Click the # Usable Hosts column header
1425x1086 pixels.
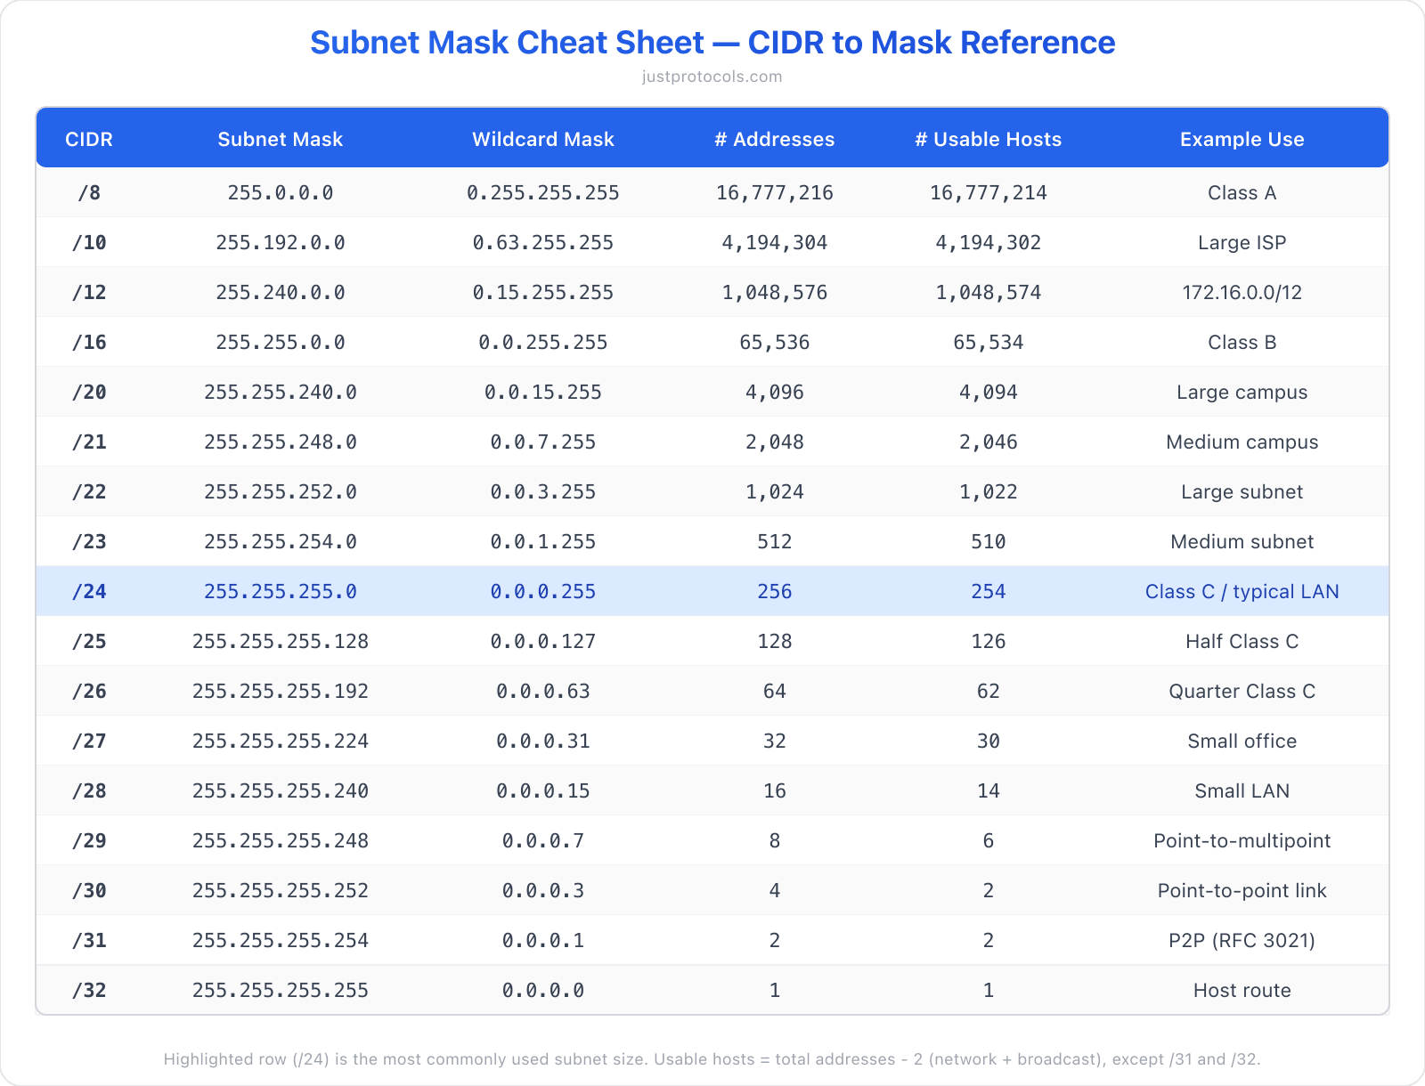click(x=988, y=139)
